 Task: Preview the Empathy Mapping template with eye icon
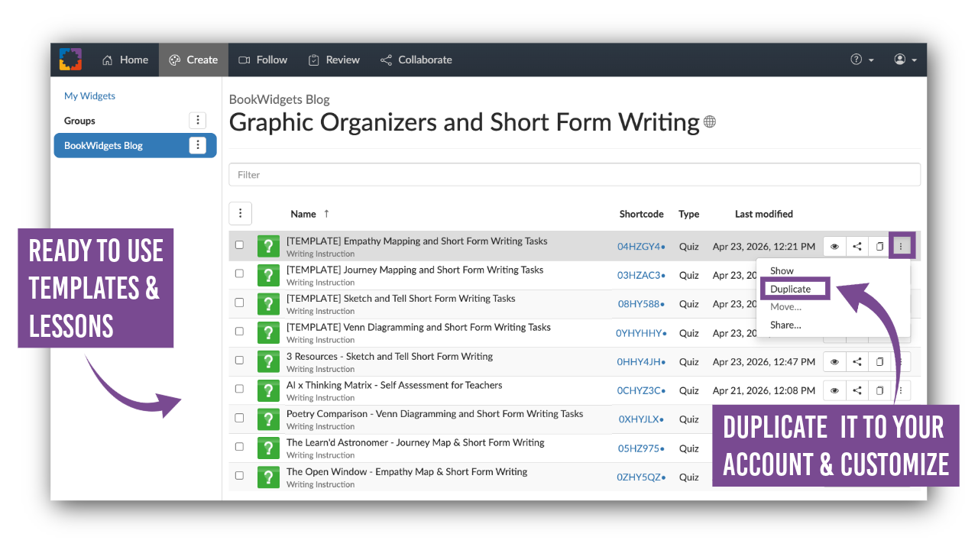[834, 246]
